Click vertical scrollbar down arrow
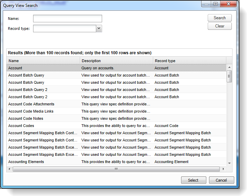The width and height of the screenshot is (247, 196). (x=229, y=163)
